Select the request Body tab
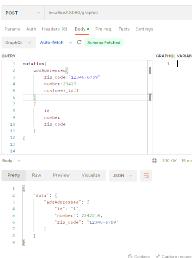Image resolution: width=192 pixels, height=258 pixels. (82, 29)
